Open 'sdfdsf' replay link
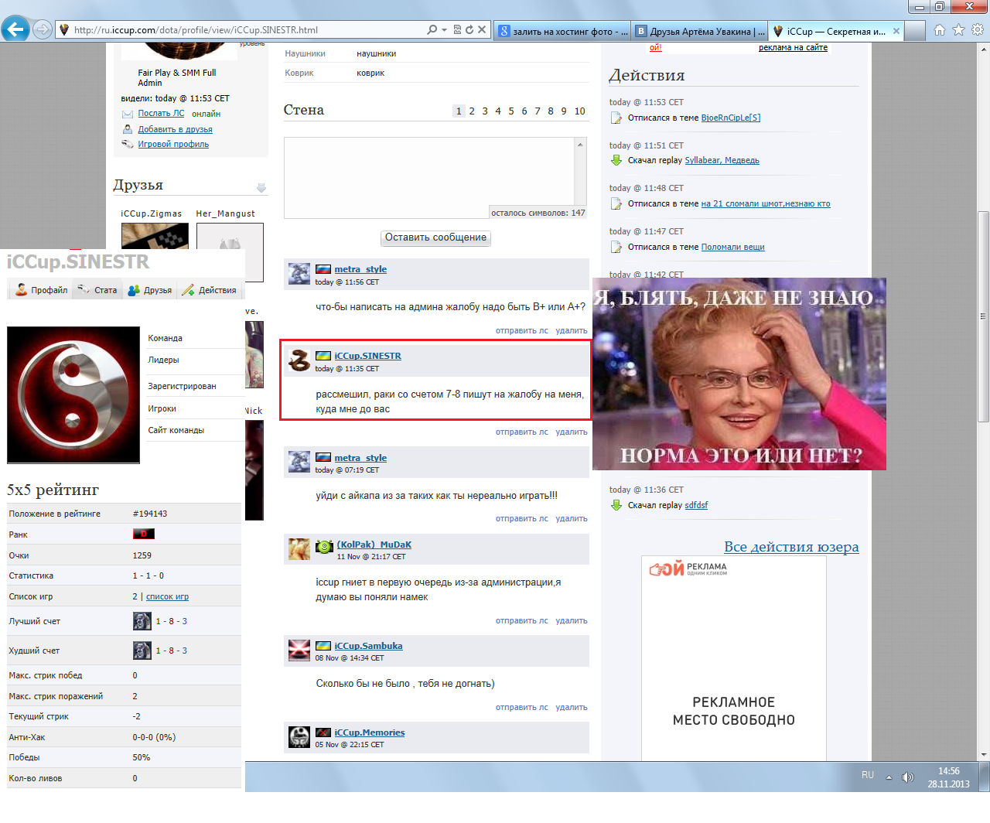 pos(696,505)
